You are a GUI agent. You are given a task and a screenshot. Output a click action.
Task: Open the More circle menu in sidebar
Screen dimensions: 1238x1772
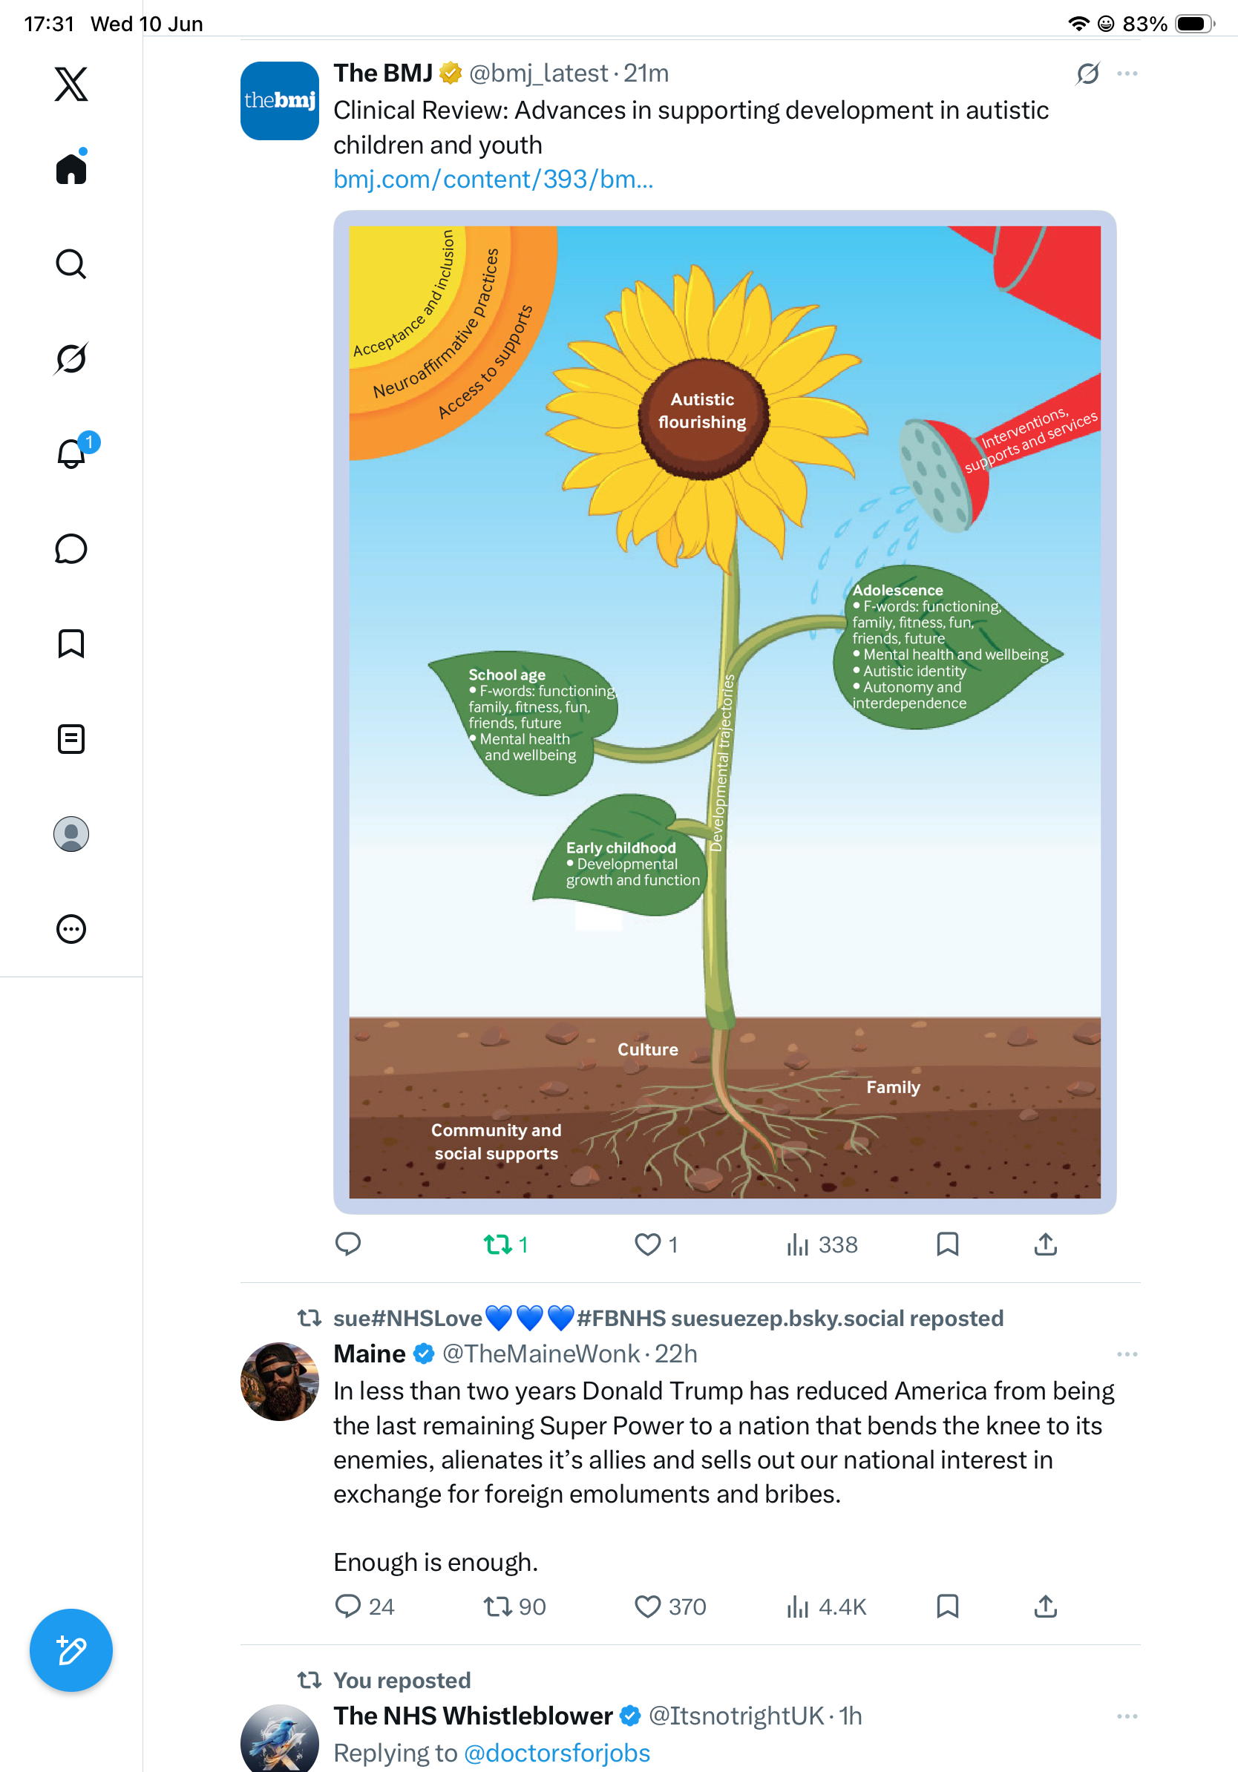point(71,928)
